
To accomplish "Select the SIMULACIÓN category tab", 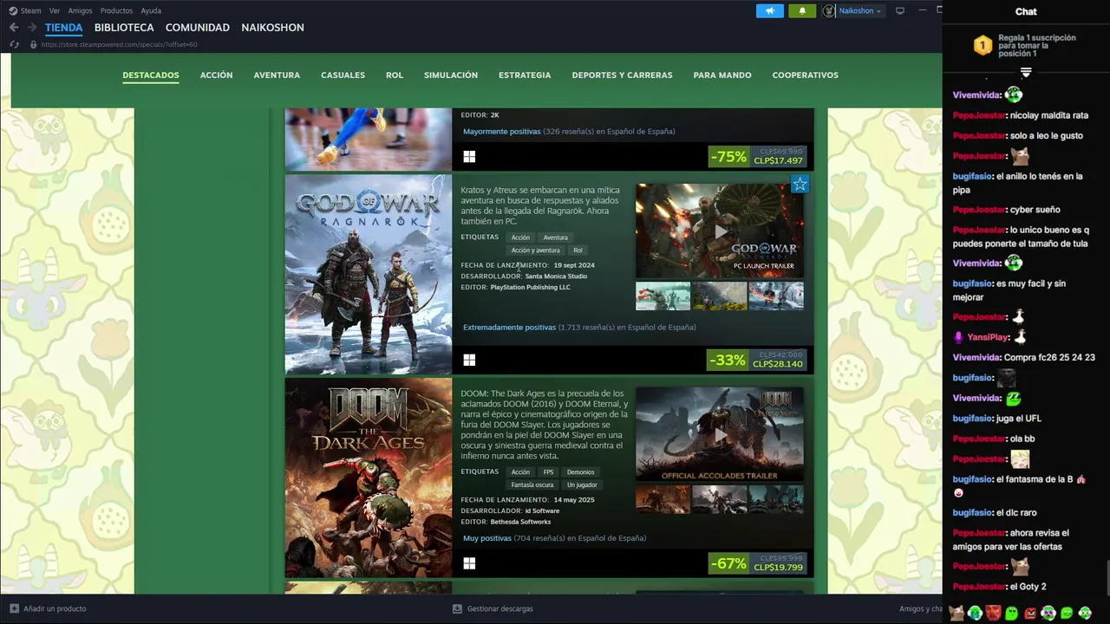I will click(451, 75).
